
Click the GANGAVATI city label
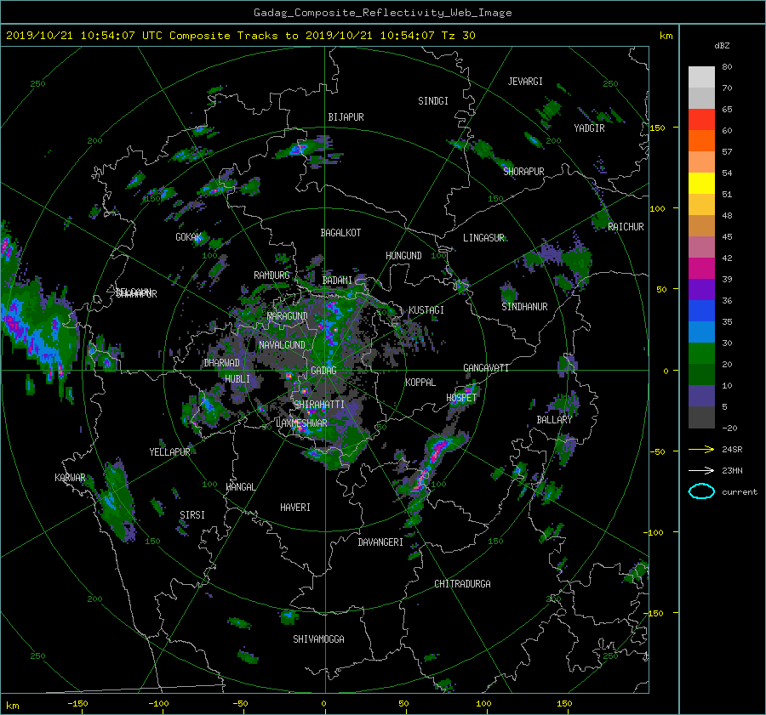tap(486, 368)
